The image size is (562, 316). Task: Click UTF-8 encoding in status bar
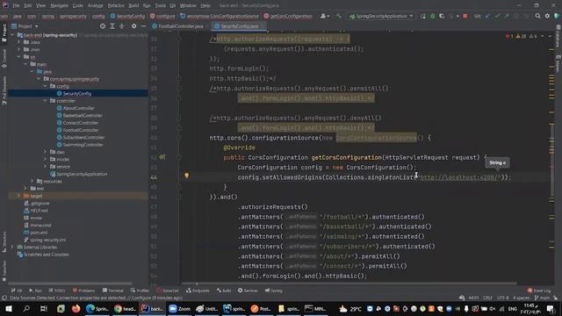point(502,298)
